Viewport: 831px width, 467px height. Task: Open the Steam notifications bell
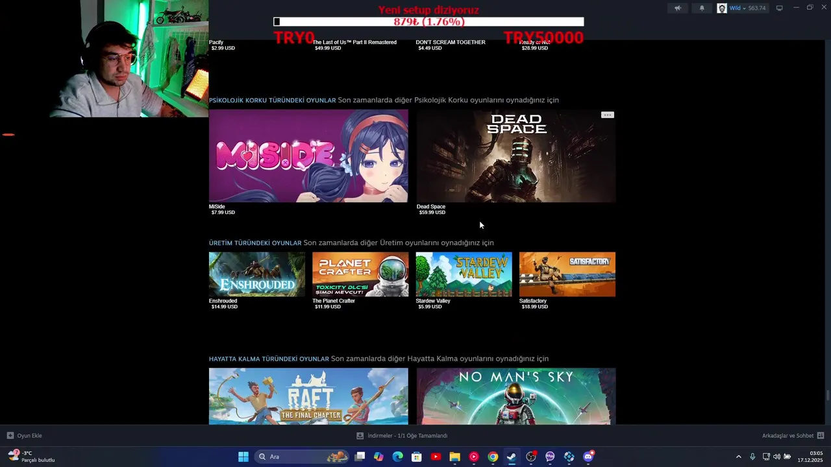(702, 8)
